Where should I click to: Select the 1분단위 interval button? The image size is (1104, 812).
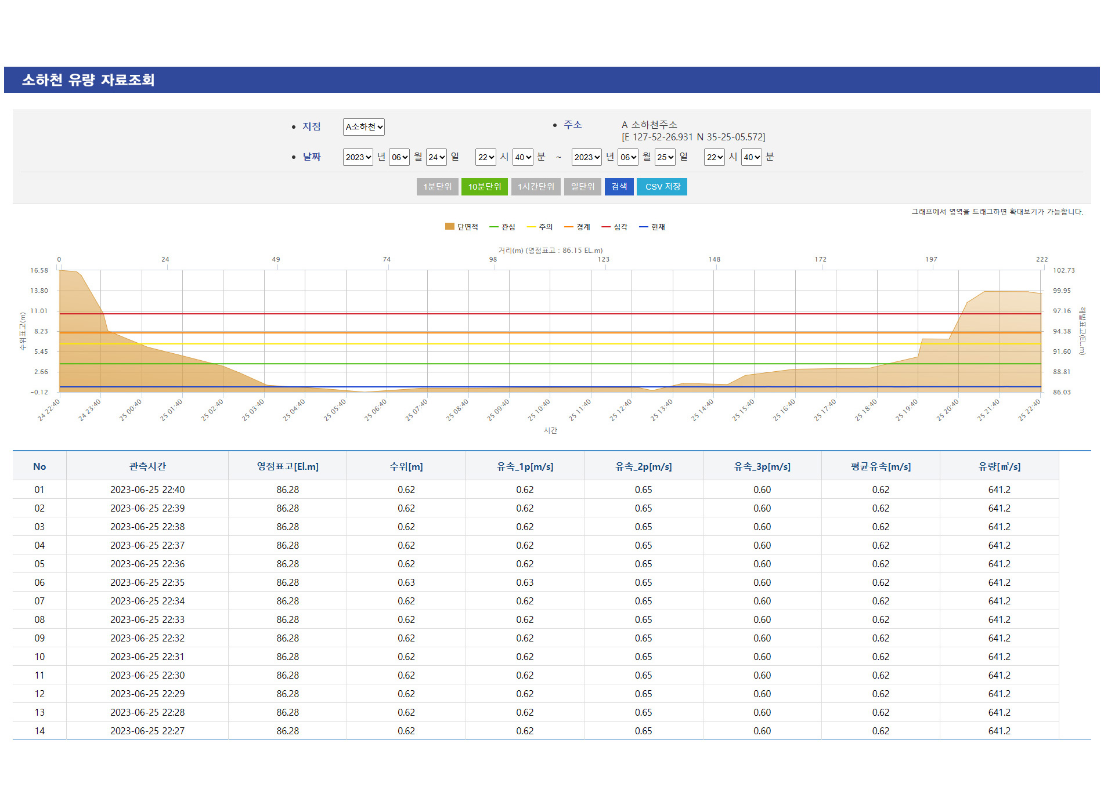click(x=437, y=187)
